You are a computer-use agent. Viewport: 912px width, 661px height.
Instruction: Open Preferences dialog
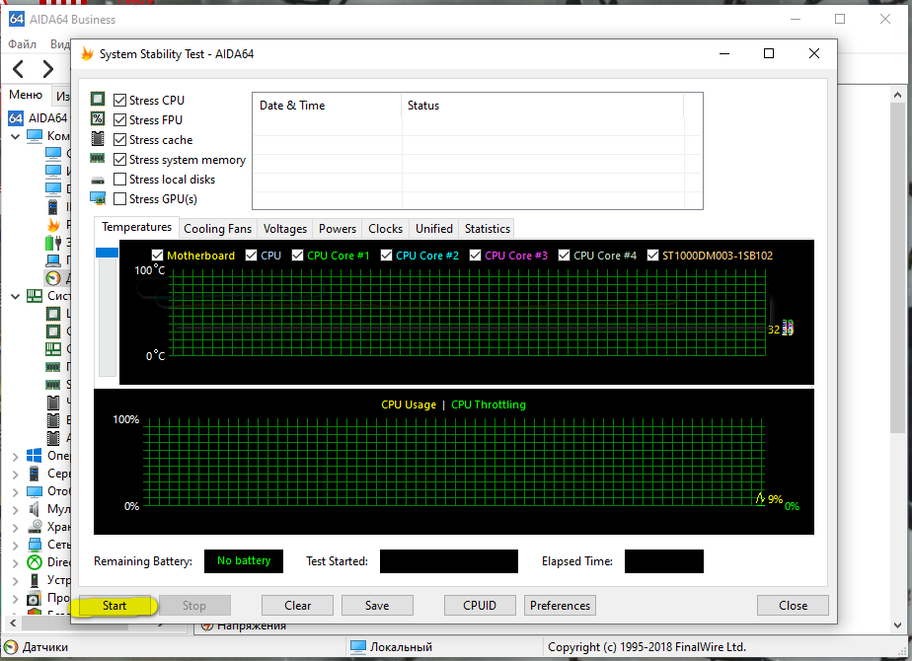tap(560, 606)
